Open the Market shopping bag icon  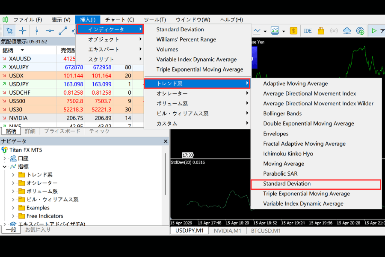point(321,31)
